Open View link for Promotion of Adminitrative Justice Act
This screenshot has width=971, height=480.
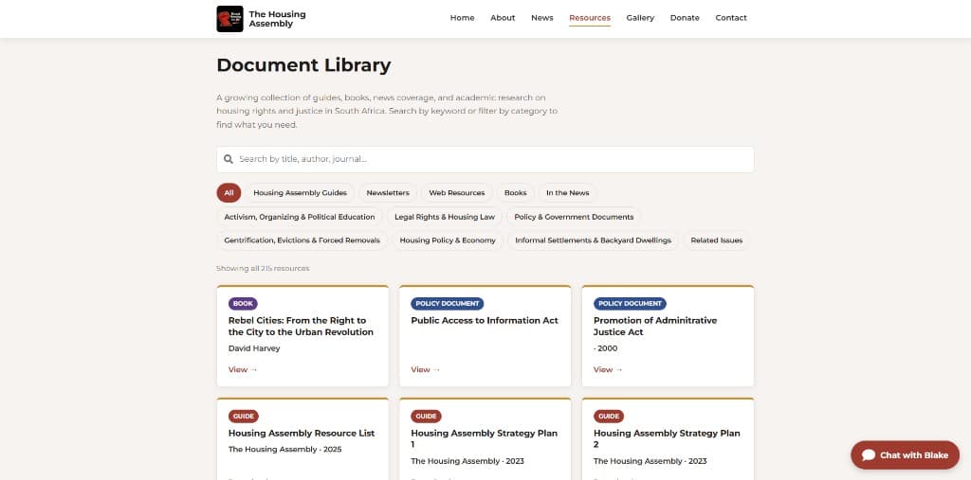tap(608, 370)
